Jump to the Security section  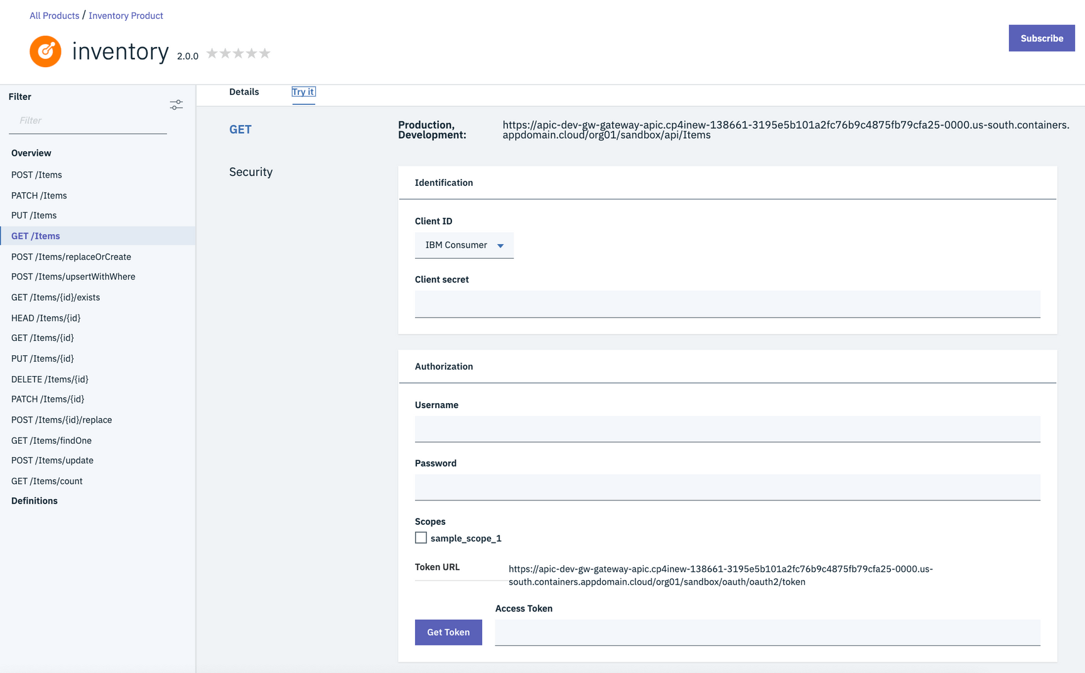[x=251, y=171]
